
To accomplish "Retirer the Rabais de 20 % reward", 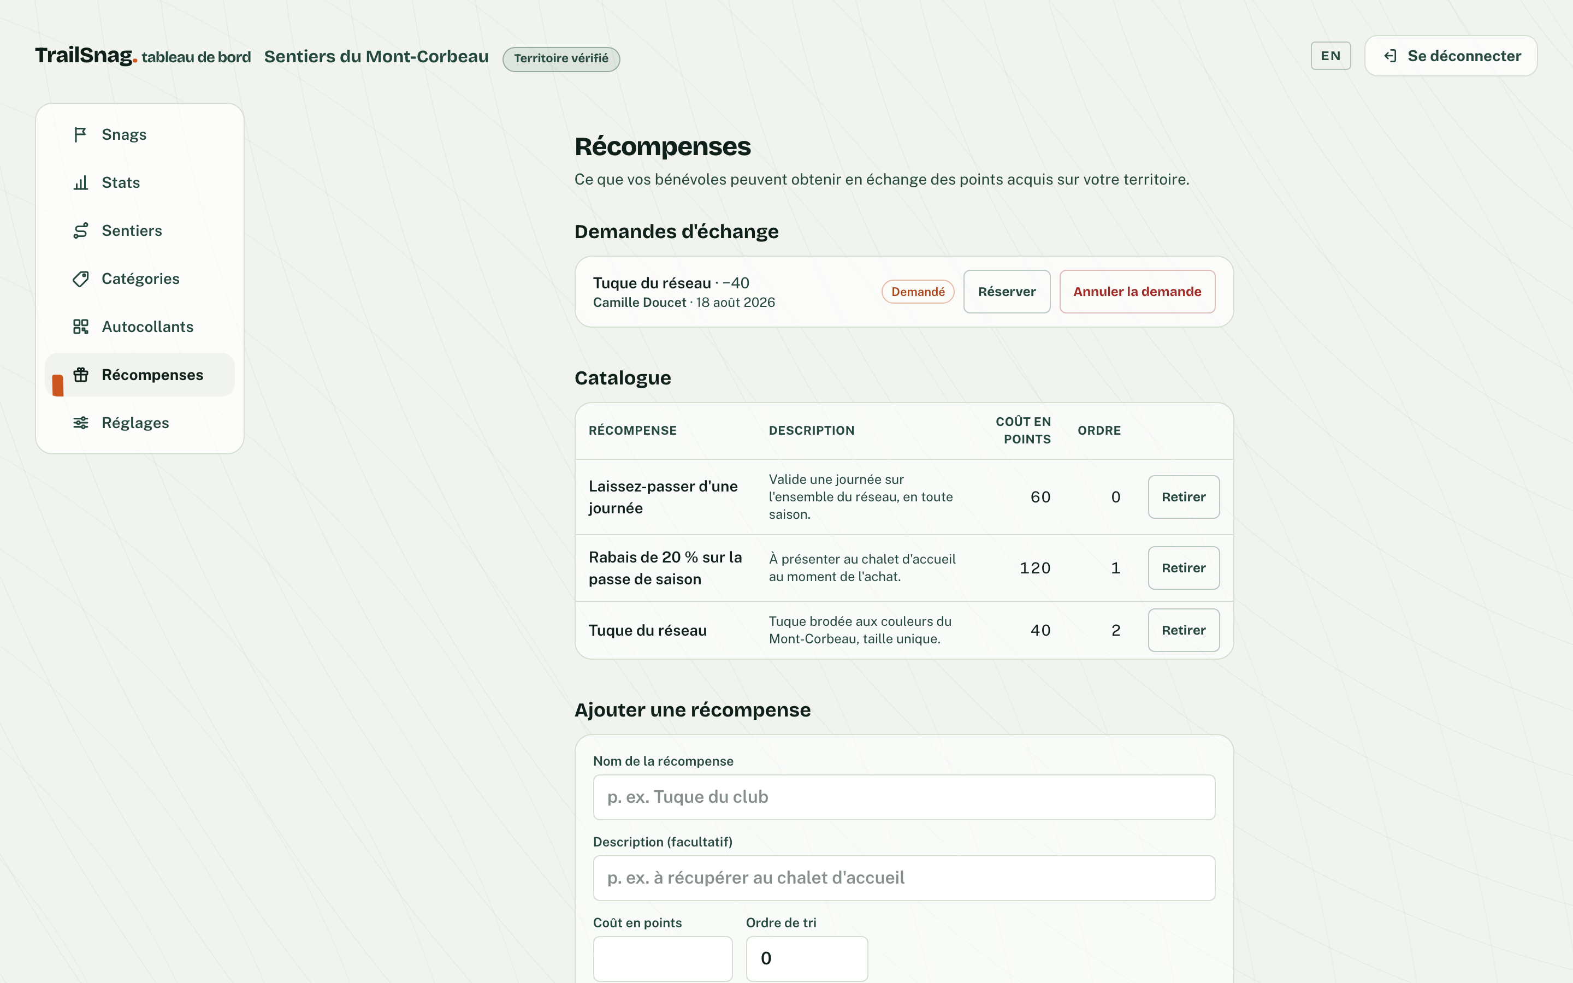I will tap(1183, 567).
